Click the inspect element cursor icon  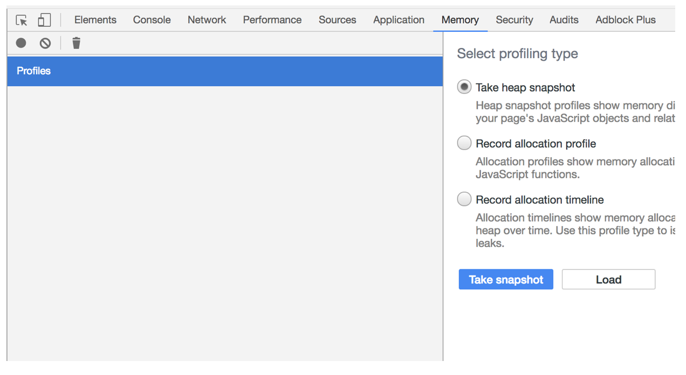(x=22, y=20)
